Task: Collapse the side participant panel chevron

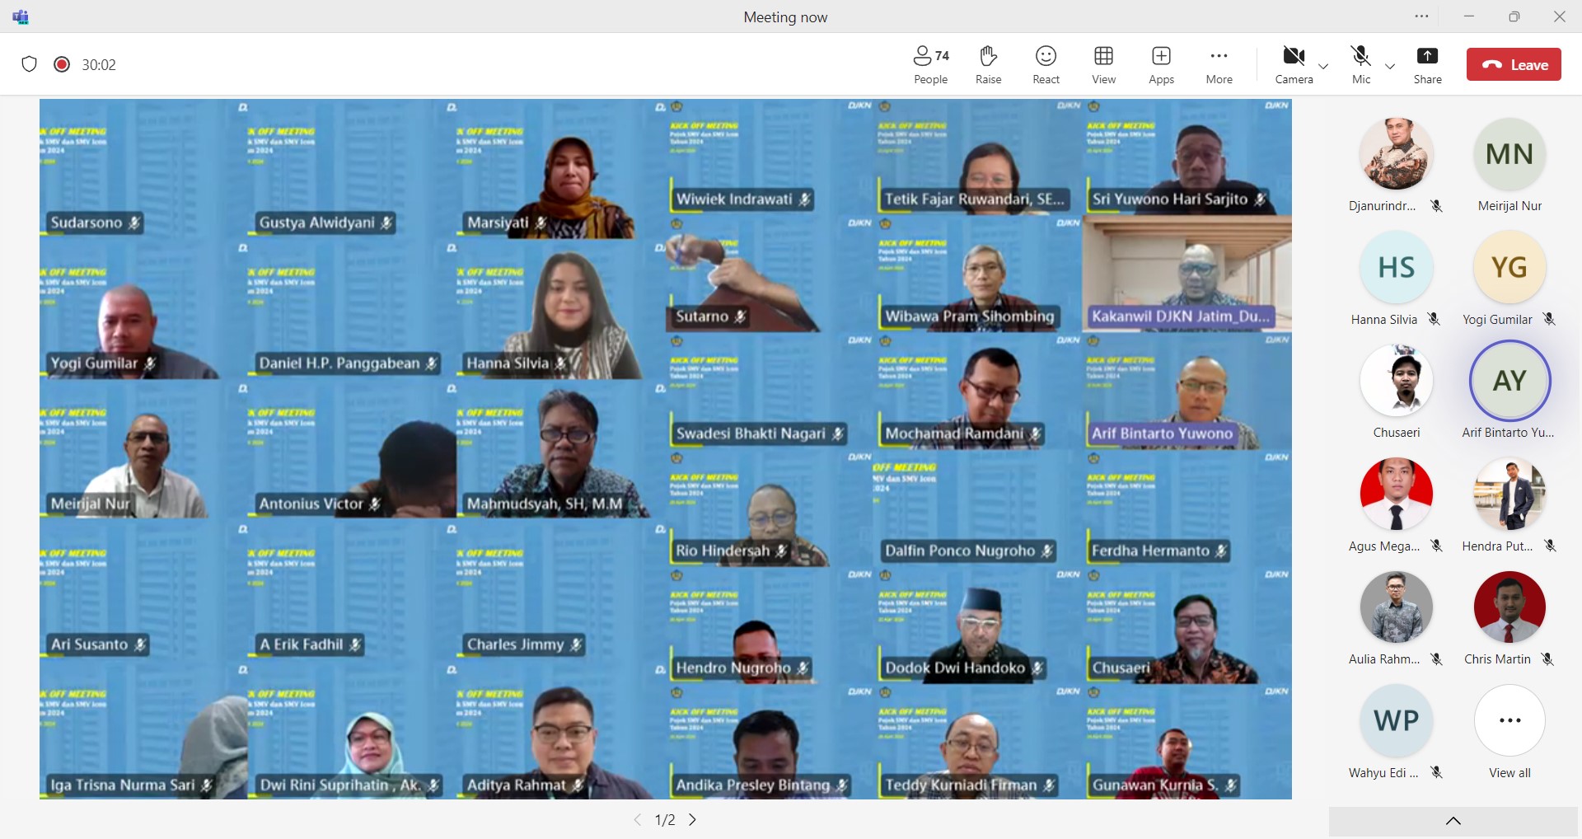Action: pos(1453,821)
